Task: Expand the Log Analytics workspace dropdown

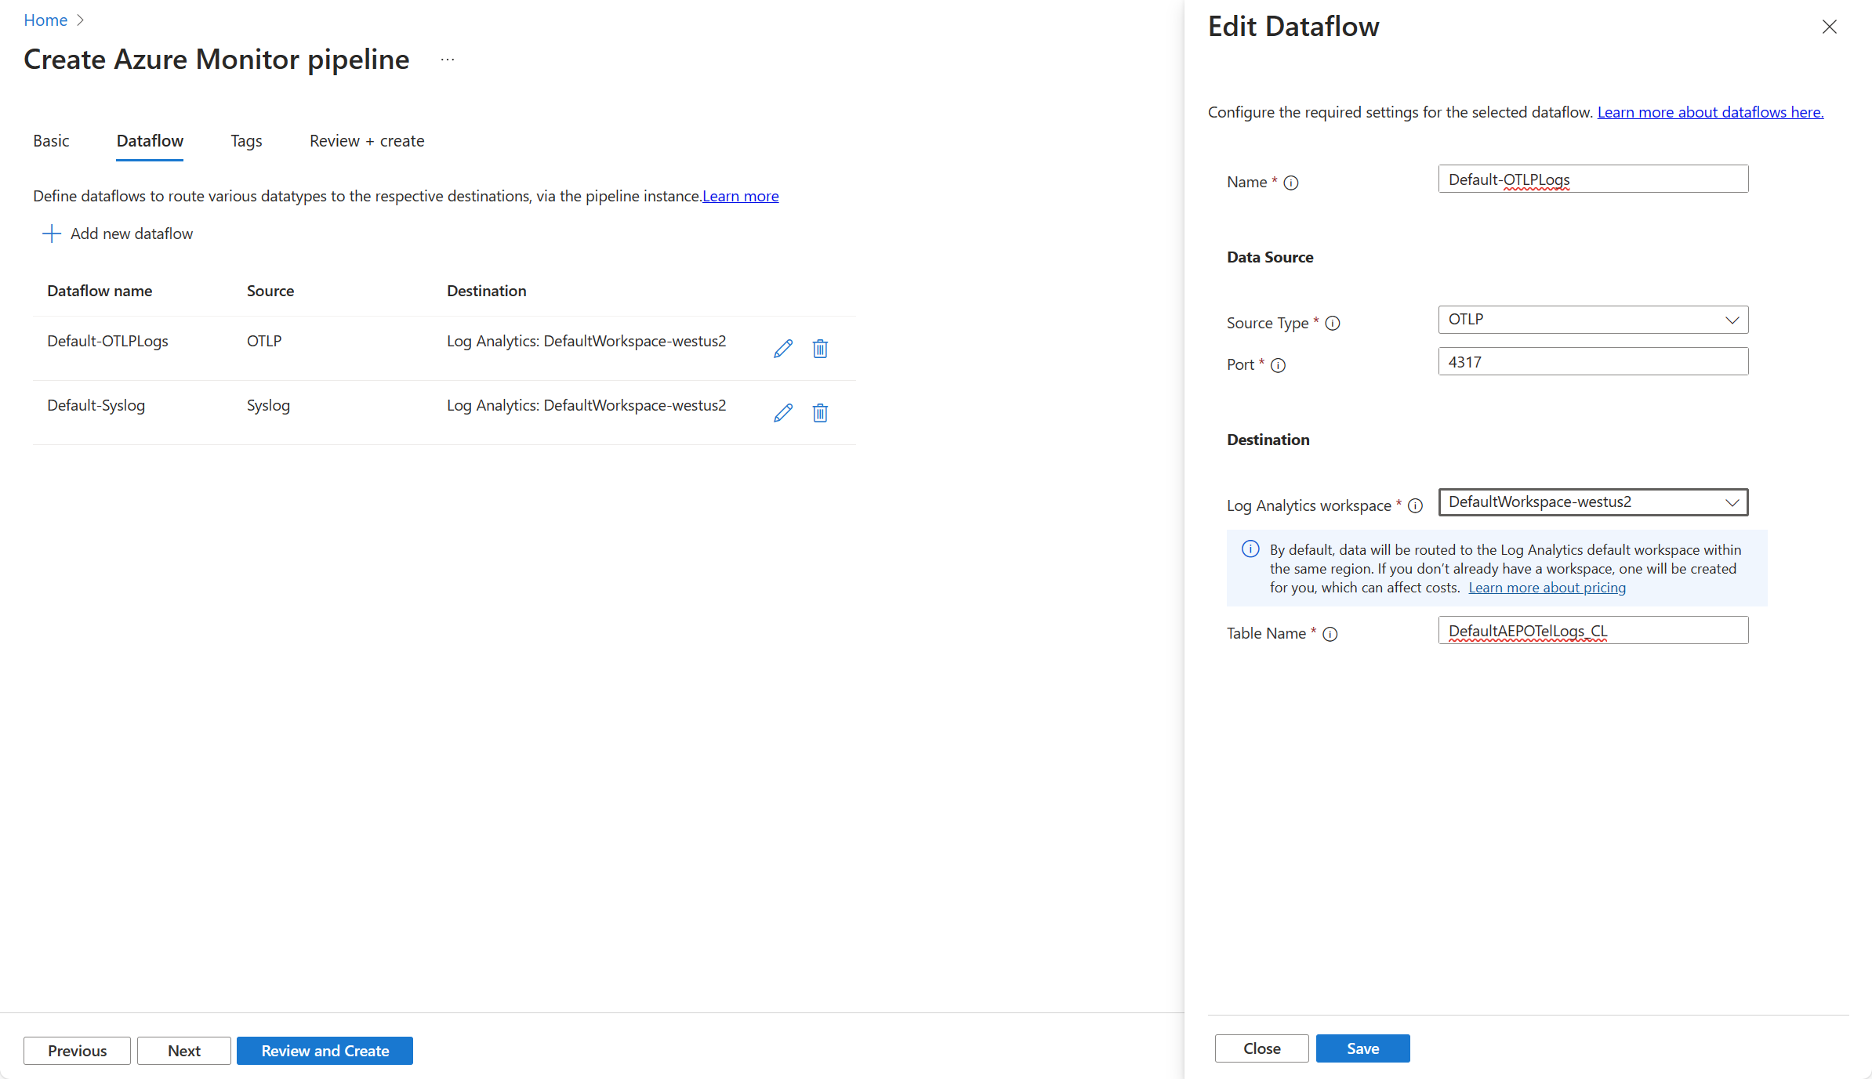Action: (1592, 502)
